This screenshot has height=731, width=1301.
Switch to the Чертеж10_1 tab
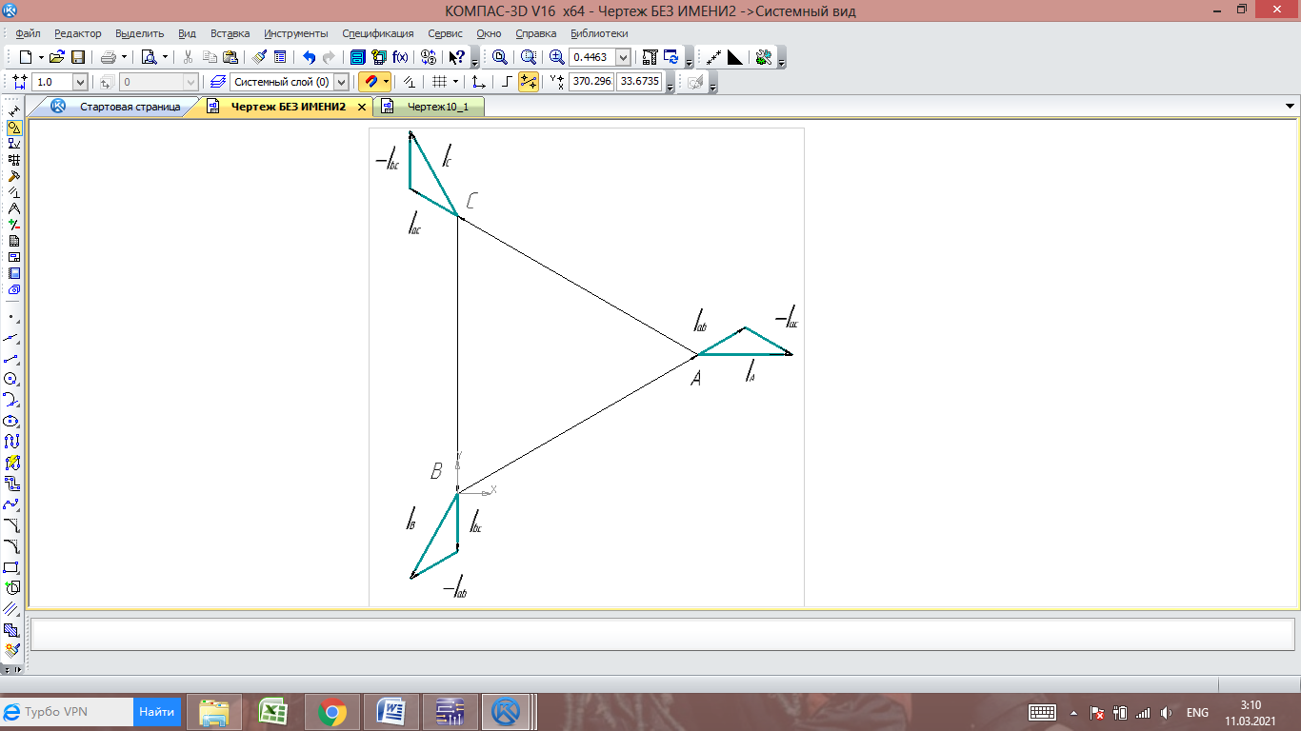click(x=437, y=107)
